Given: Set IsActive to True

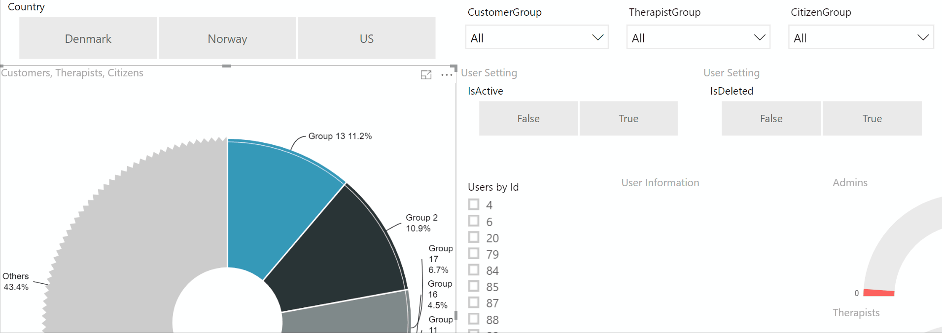Looking at the screenshot, I should pyautogui.click(x=628, y=119).
